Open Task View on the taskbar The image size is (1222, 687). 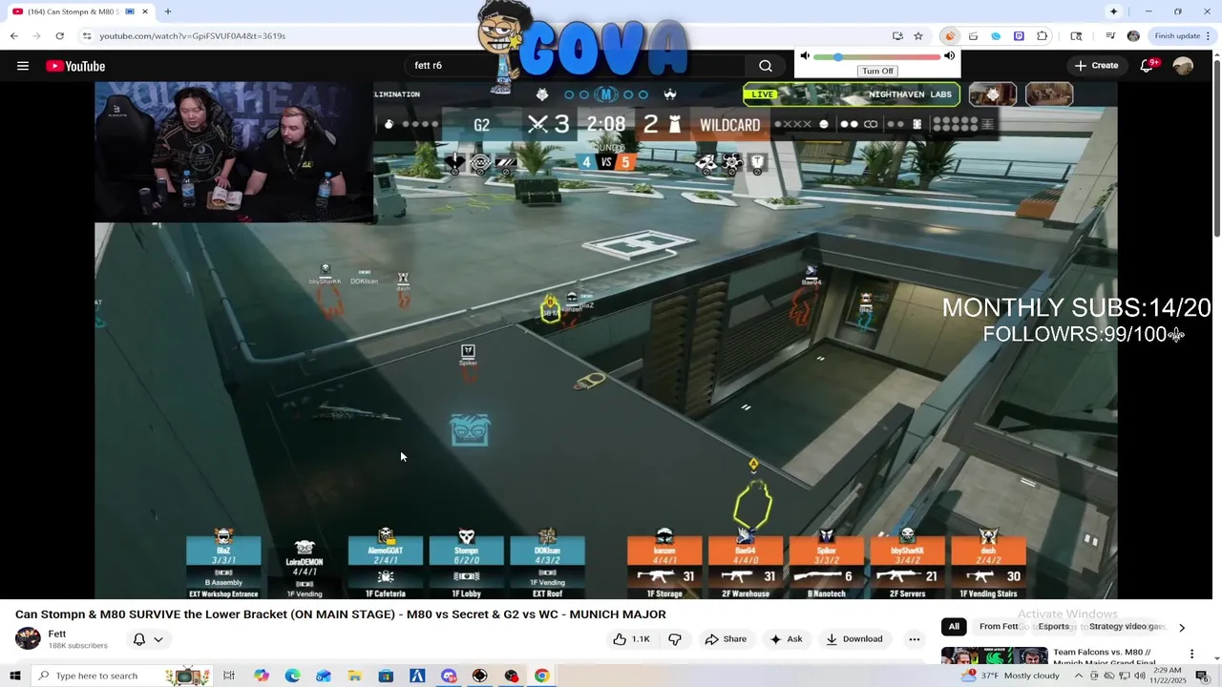click(x=229, y=676)
